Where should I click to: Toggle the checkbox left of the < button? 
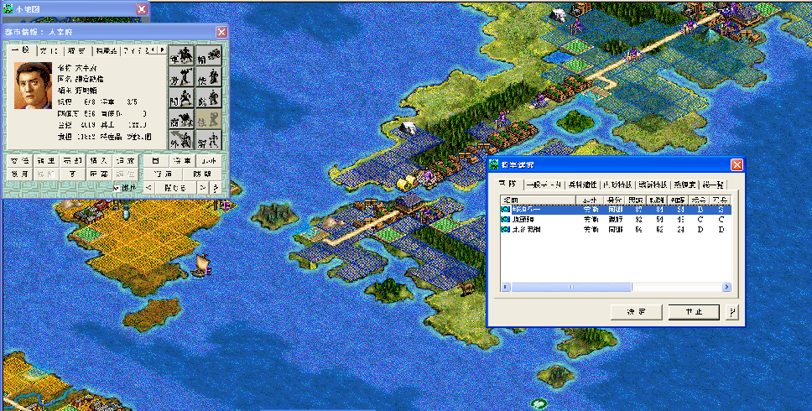(x=117, y=189)
